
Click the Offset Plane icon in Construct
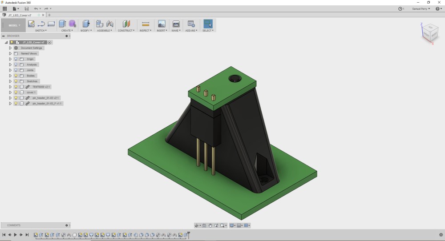pyautogui.click(x=126, y=24)
